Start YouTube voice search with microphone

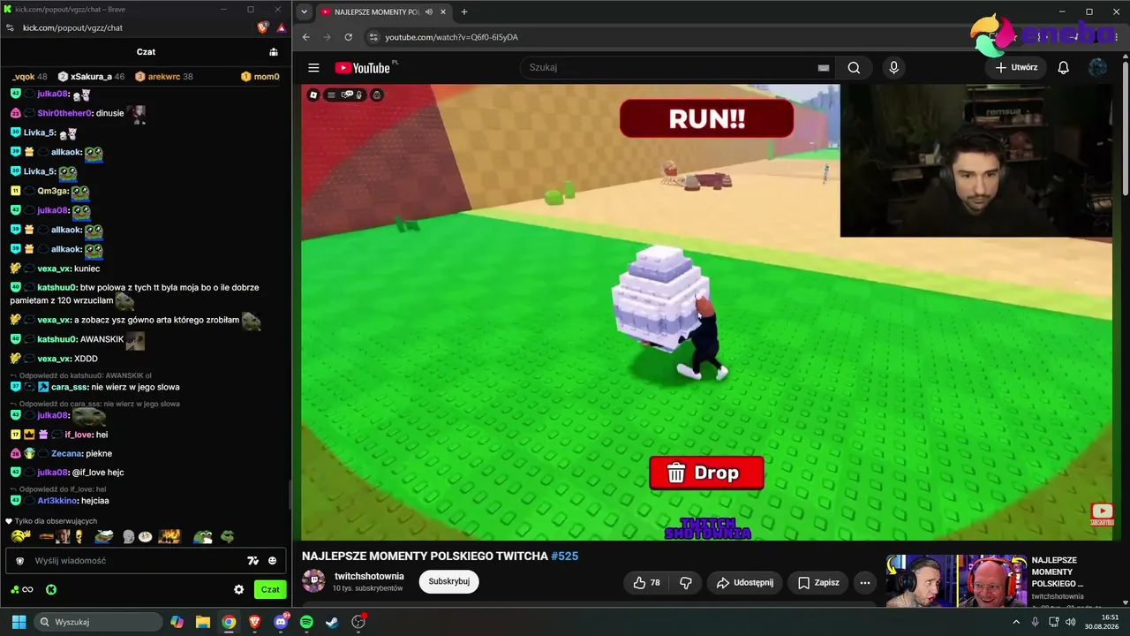(x=893, y=67)
